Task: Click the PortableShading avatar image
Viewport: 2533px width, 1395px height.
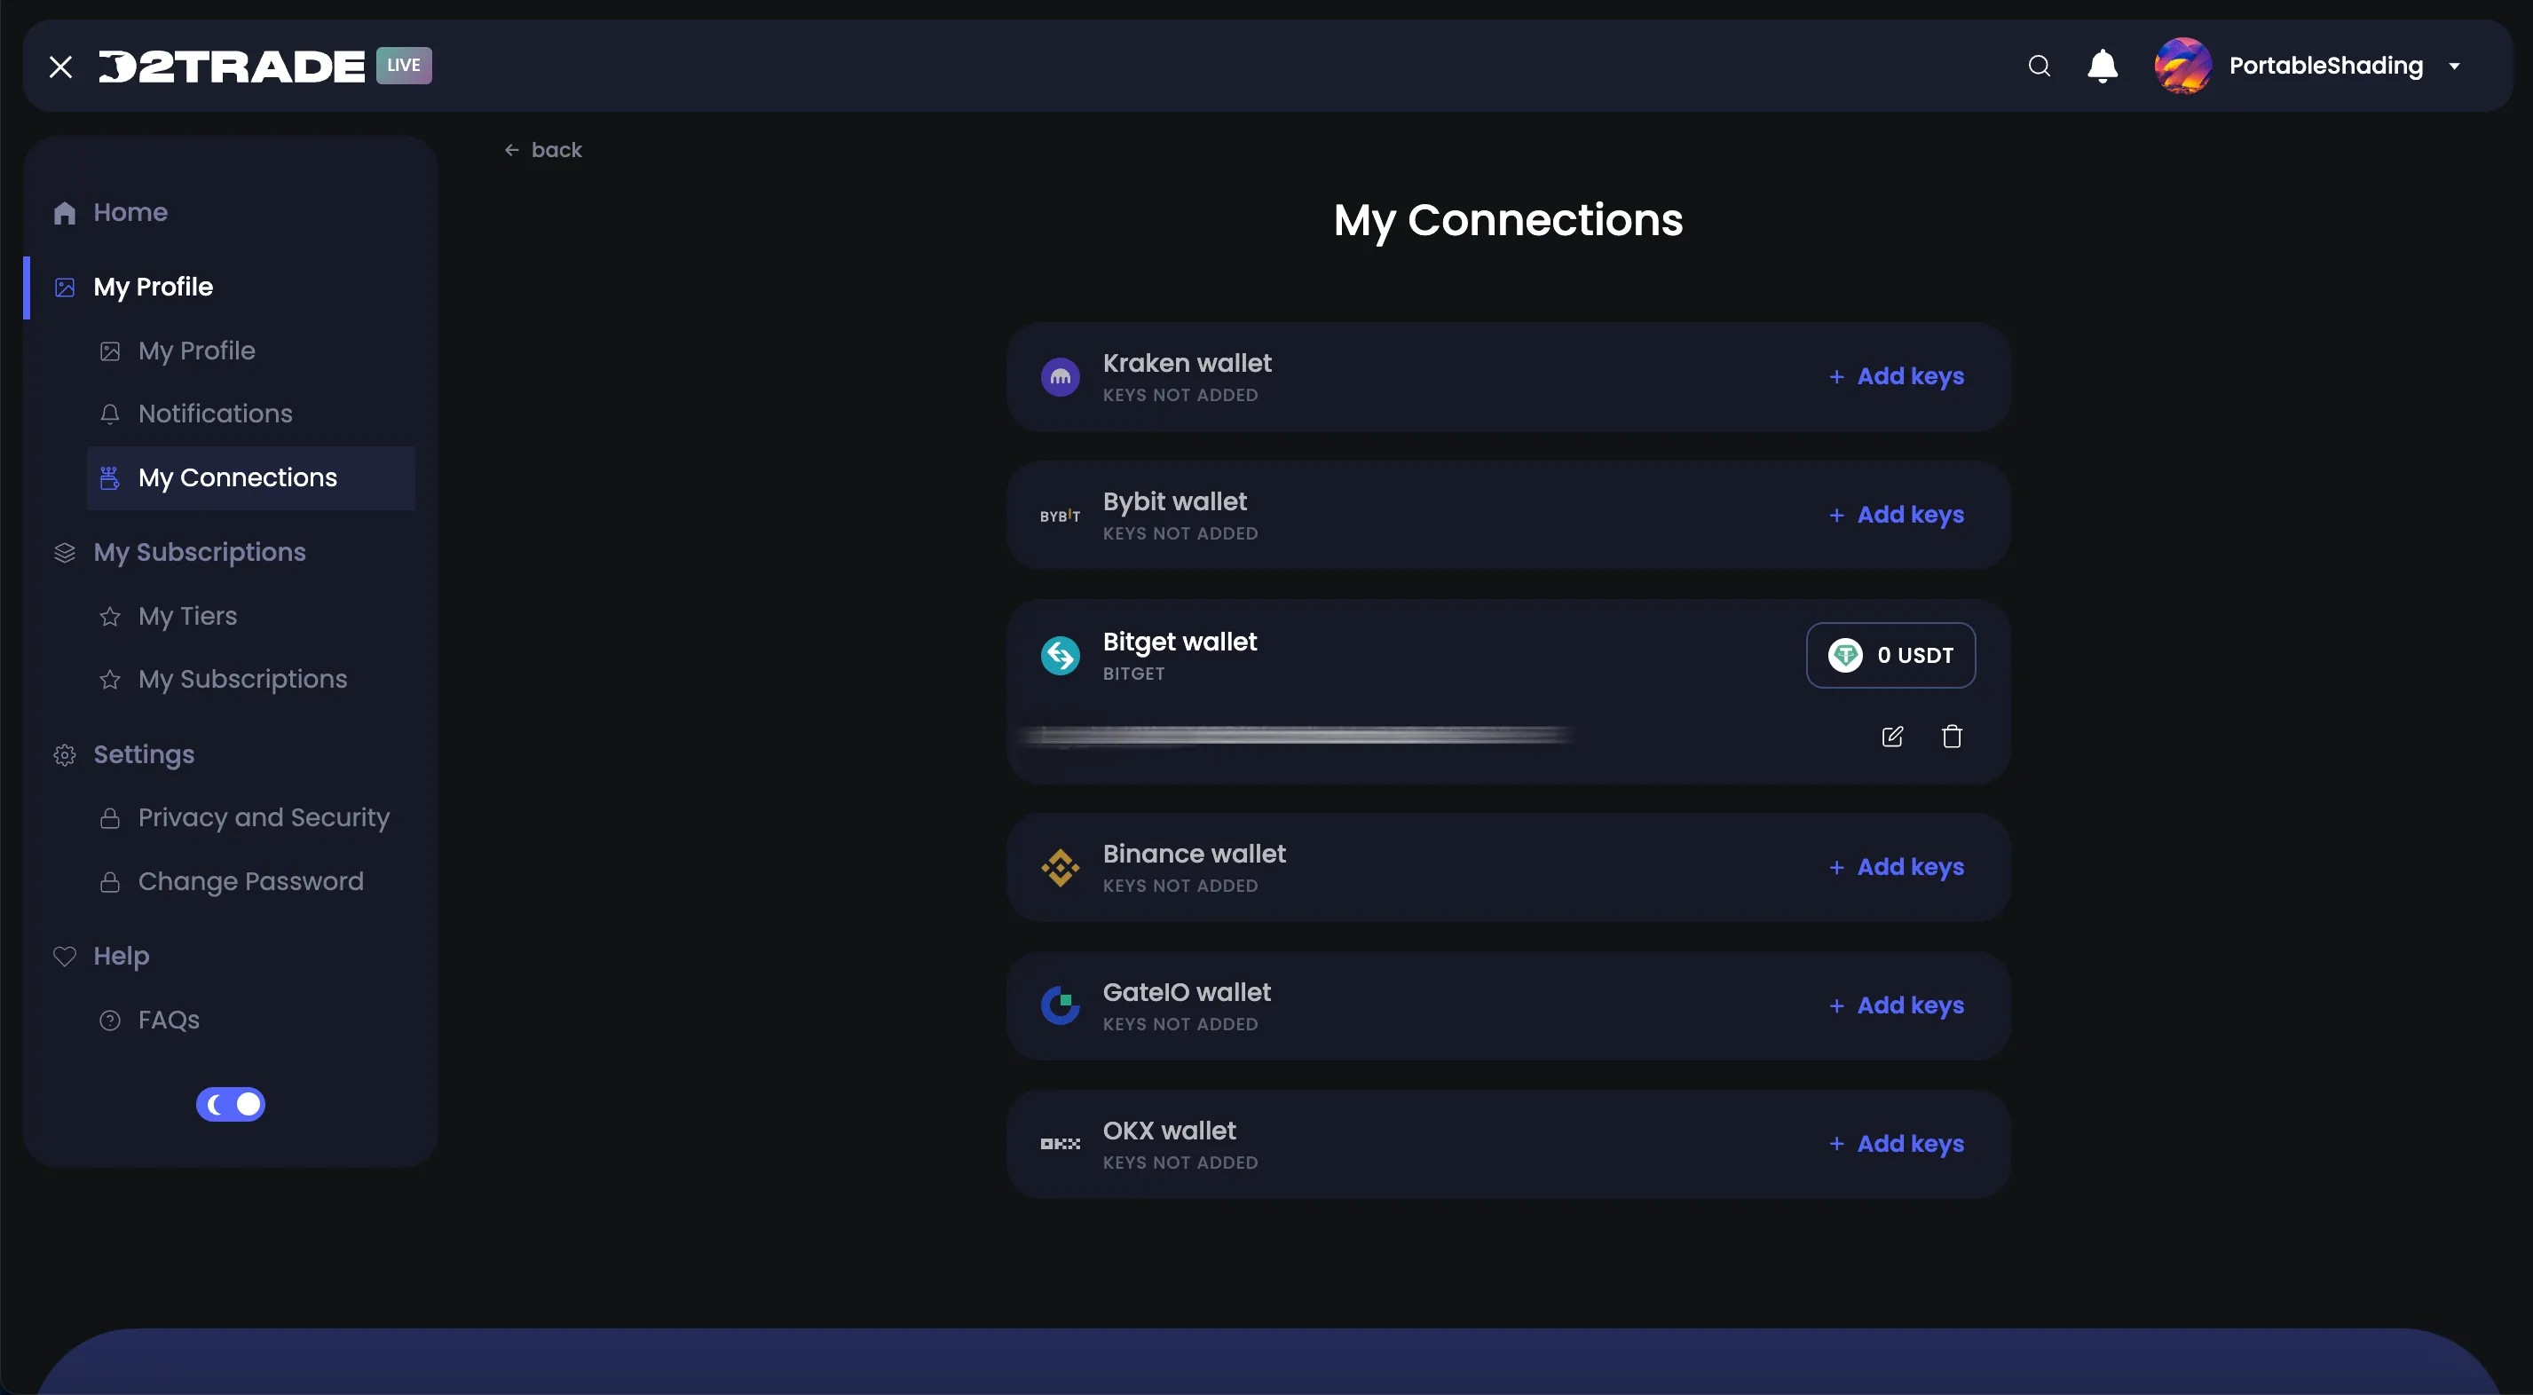Action: pyautogui.click(x=2182, y=66)
